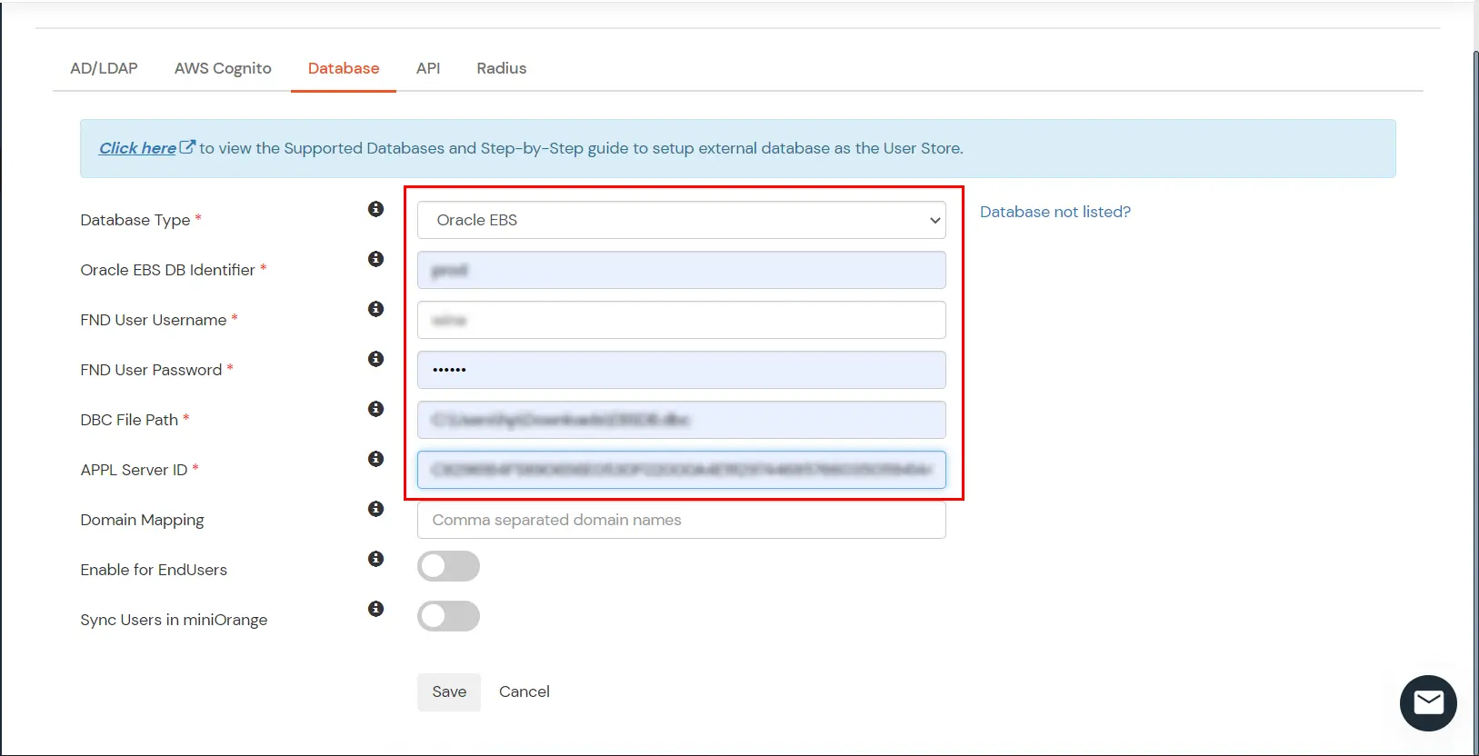The width and height of the screenshot is (1479, 756).
Task: Open the Radius tab
Action: [502, 68]
